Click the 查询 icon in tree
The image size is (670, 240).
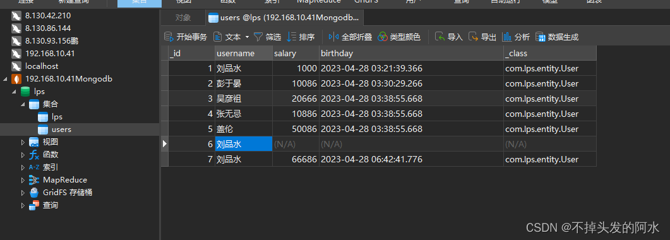34,205
